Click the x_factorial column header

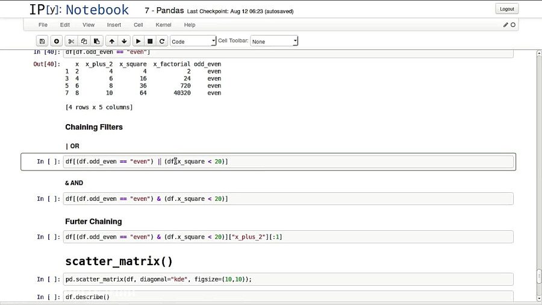point(172,64)
